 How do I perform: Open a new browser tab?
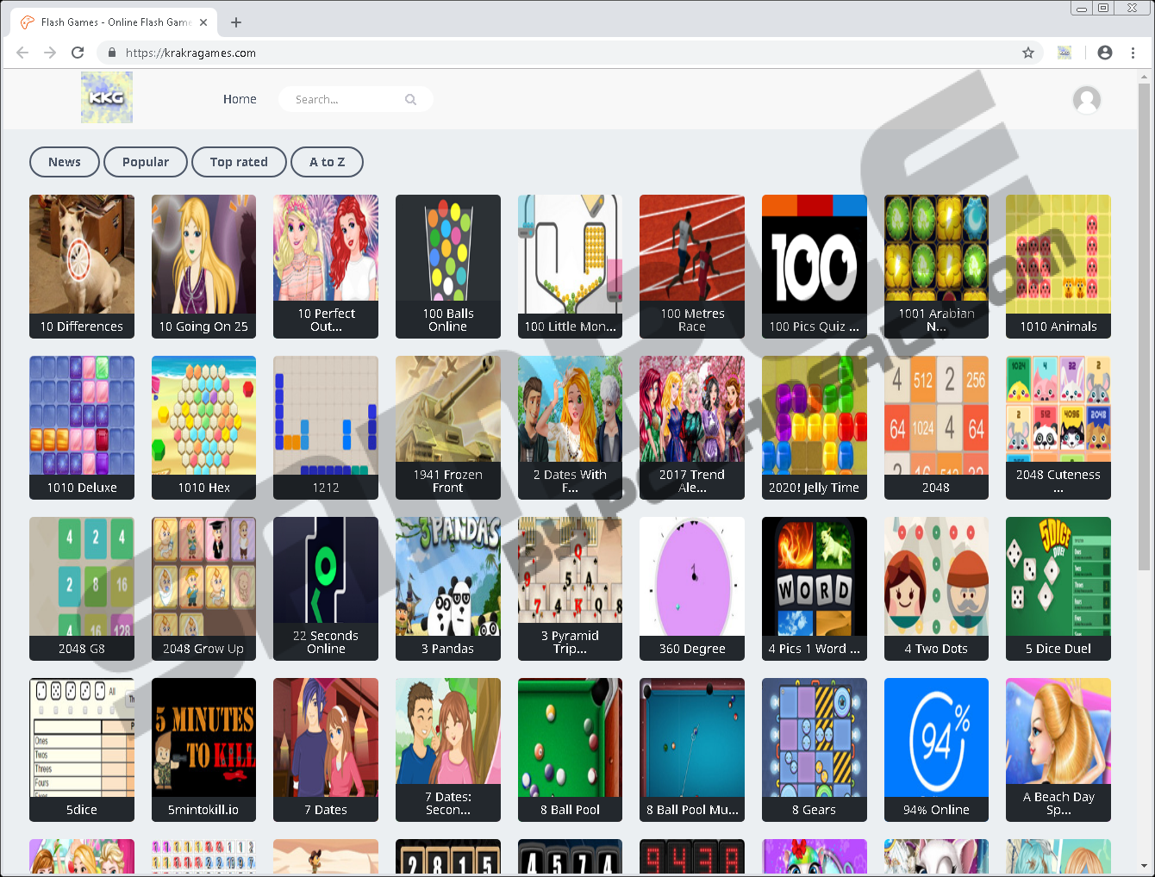point(236,22)
